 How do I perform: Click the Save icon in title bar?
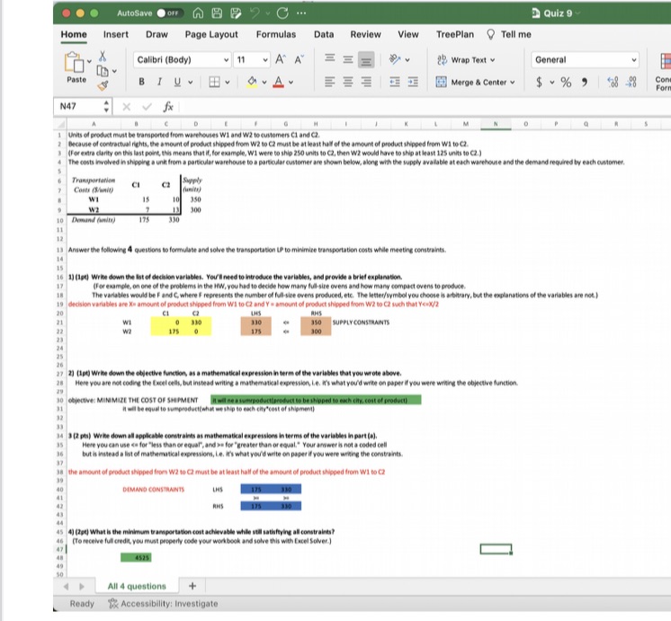(217, 13)
